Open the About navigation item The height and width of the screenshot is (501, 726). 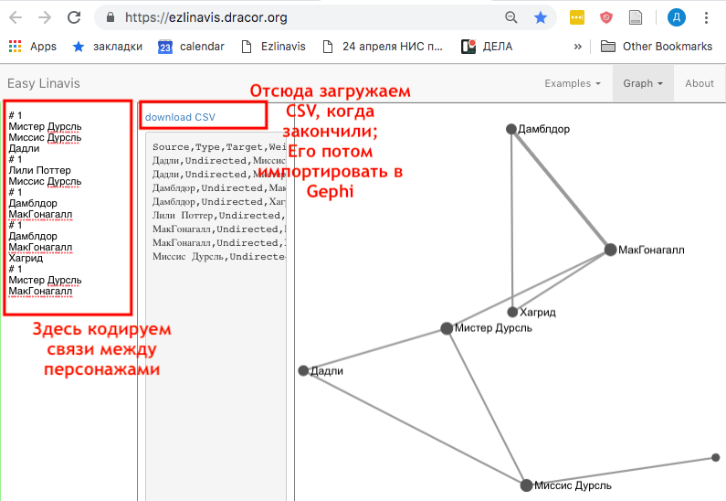coord(700,83)
